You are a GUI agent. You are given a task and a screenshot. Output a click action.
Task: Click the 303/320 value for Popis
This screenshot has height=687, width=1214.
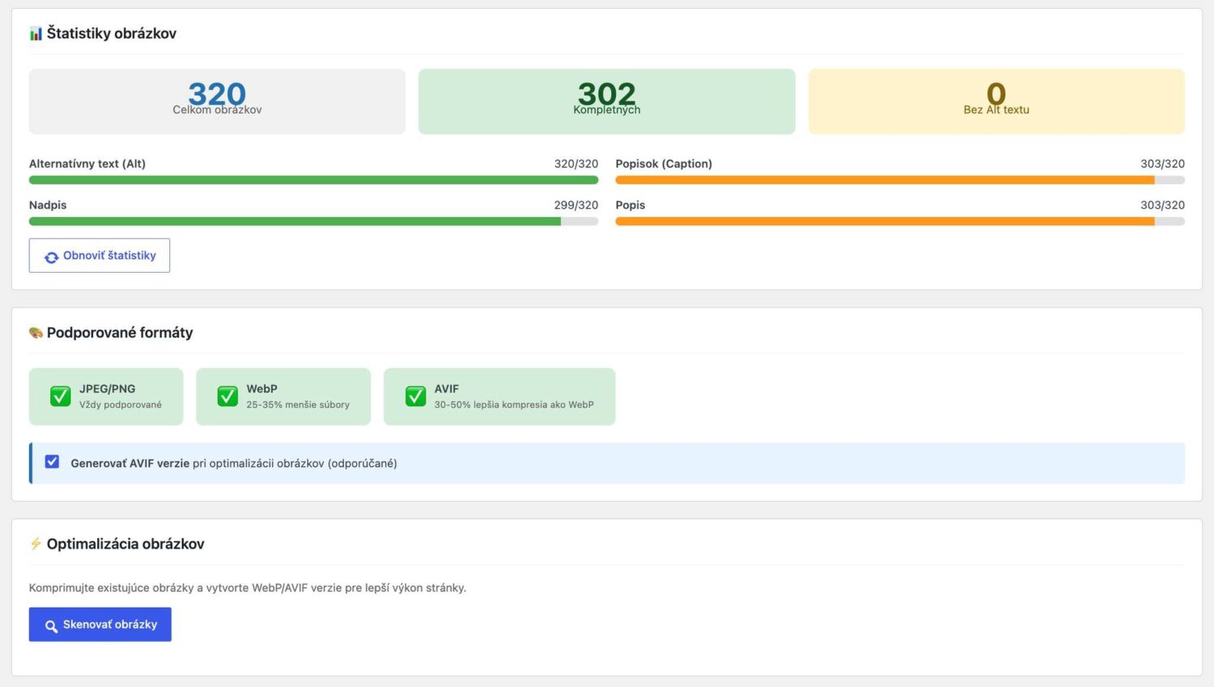[x=1162, y=205]
